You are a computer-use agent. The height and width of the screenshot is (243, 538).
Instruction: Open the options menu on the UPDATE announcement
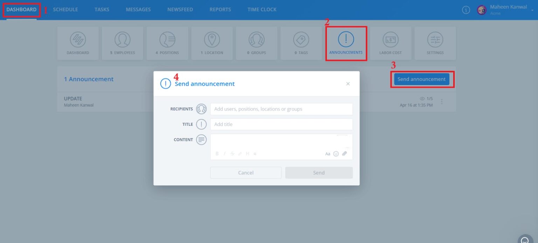coord(442,101)
